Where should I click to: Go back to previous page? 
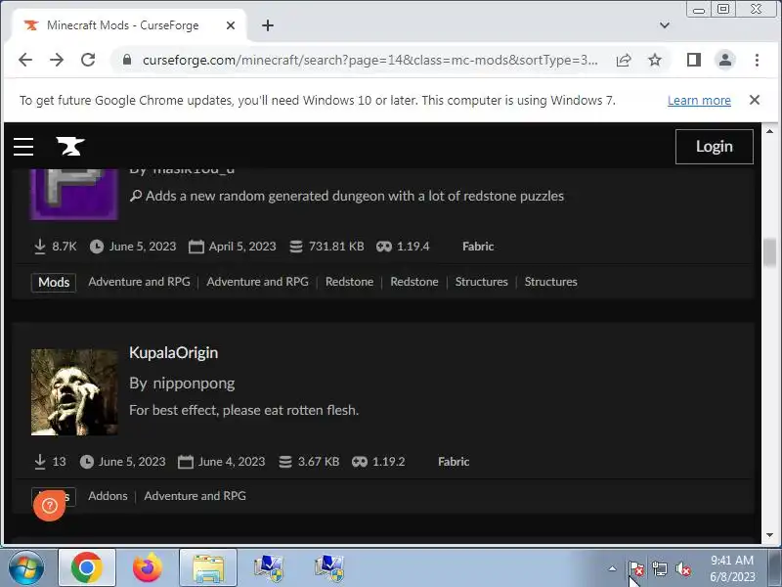[25, 61]
